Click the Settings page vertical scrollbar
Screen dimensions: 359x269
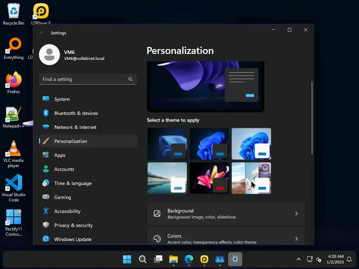[x=312, y=118]
